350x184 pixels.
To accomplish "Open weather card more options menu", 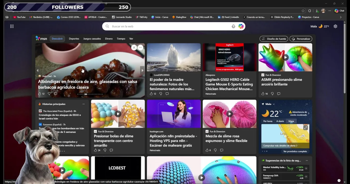I will 307,104.
